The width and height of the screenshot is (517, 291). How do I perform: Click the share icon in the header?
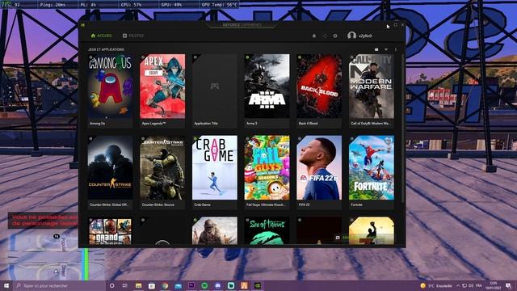click(325, 36)
